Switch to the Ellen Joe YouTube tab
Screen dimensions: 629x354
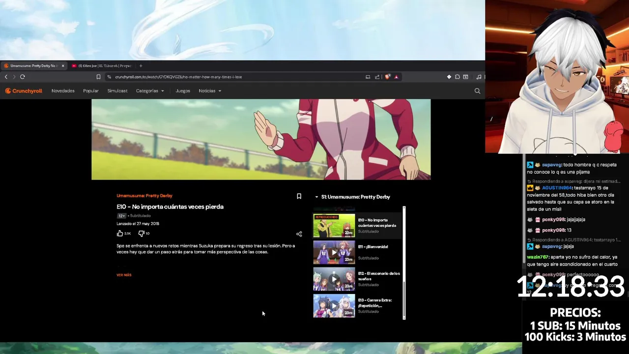point(101,65)
